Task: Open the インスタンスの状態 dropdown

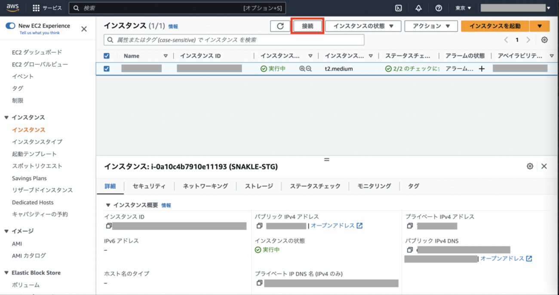Action: 363,26
